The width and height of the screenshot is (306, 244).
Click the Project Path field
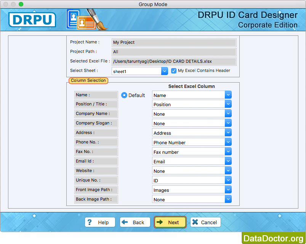coord(174,52)
